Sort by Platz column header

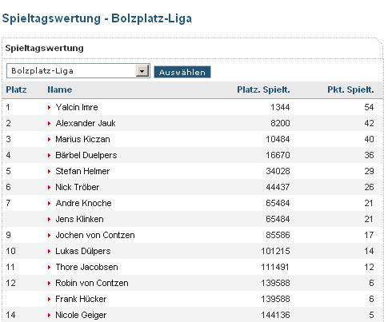[16, 89]
